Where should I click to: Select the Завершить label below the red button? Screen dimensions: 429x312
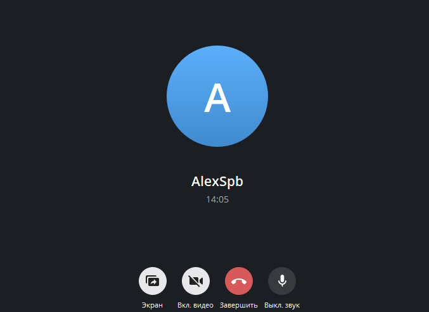point(238,305)
